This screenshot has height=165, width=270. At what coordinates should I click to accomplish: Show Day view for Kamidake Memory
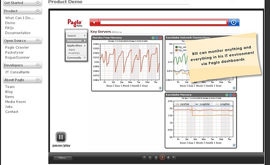point(191,143)
